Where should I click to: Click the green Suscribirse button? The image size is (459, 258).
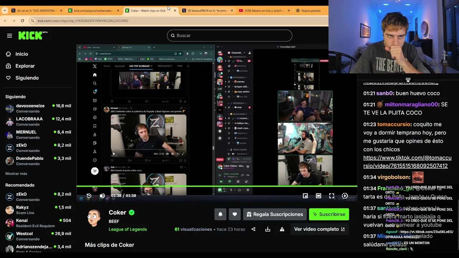pos(329,214)
